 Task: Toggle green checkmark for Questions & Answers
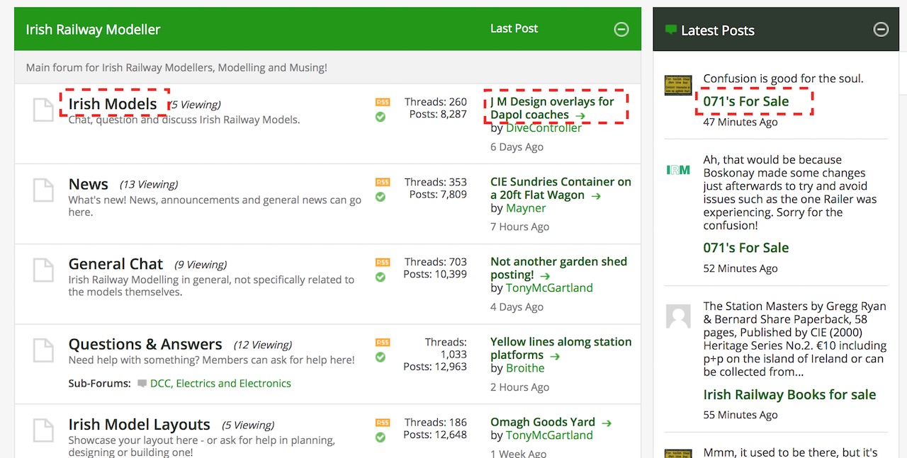coord(381,357)
